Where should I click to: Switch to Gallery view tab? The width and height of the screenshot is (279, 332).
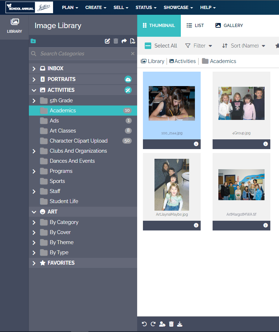[229, 26]
